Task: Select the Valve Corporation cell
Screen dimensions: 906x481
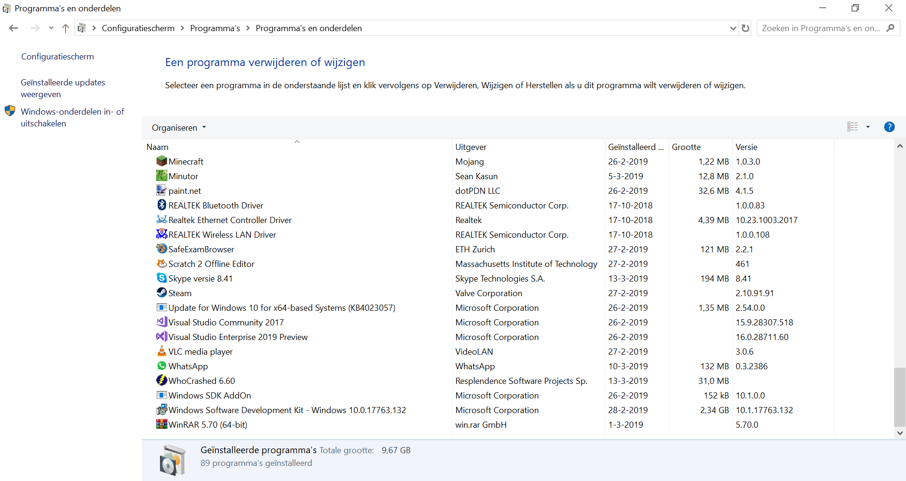Action: [x=489, y=293]
